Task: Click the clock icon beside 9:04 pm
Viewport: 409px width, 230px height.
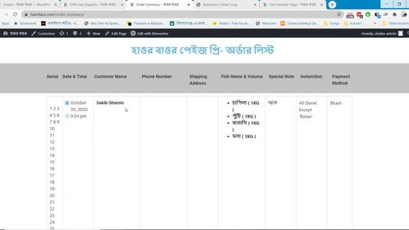Action: 67,116
